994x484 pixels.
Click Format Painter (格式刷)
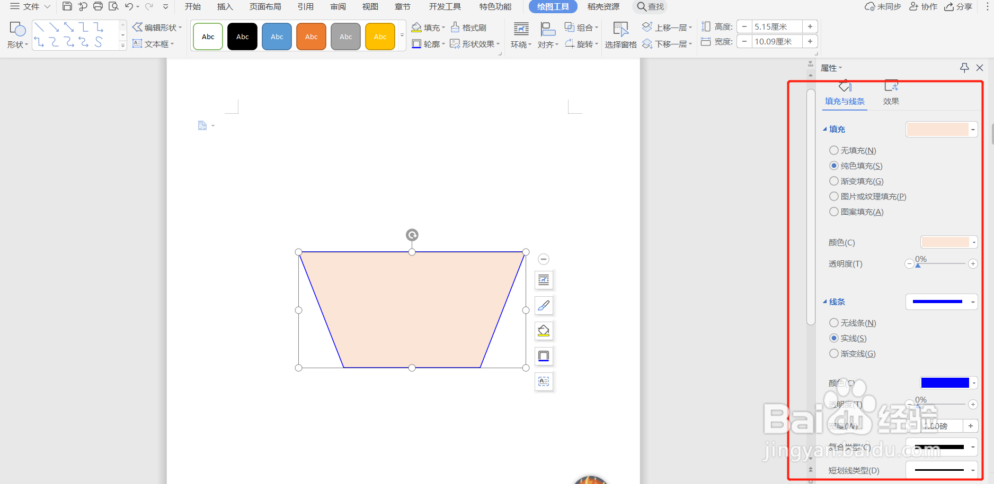[468, 28]
